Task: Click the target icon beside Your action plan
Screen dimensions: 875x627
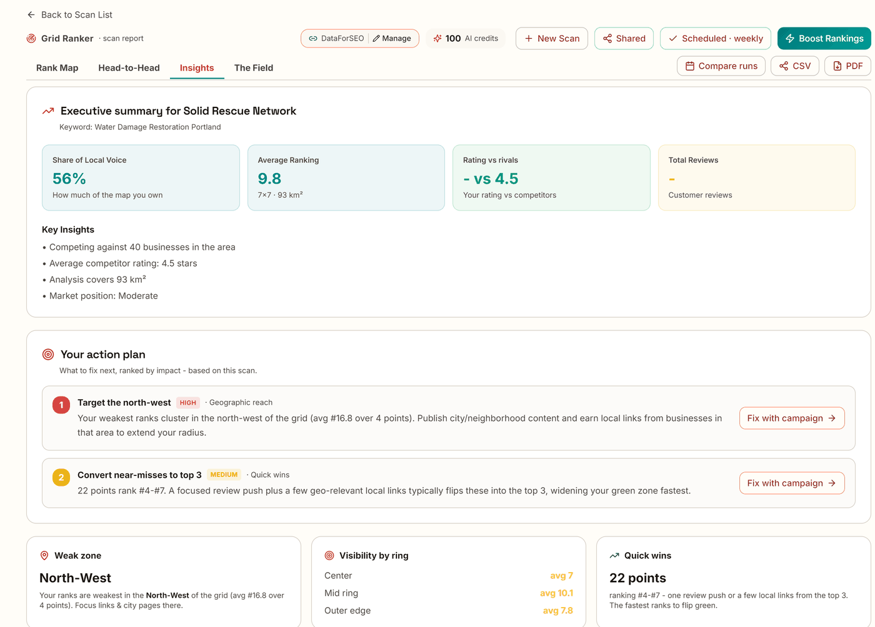Action: pos(48,354)
